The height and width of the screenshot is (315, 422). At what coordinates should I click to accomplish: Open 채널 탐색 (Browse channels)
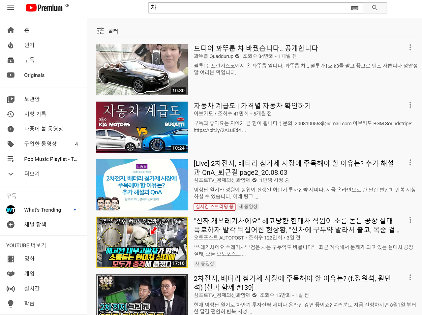11,224
